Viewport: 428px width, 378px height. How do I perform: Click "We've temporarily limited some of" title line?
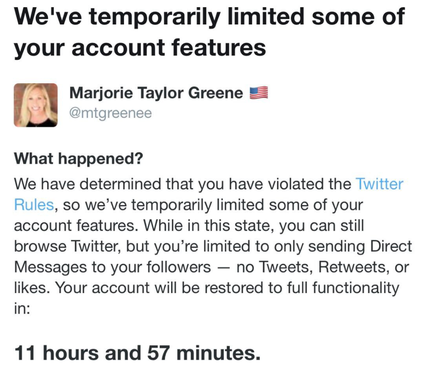209,17
